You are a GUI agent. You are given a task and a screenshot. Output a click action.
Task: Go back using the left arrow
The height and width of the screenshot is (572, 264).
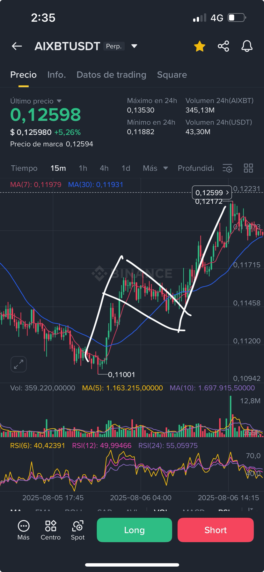point(17,46)
